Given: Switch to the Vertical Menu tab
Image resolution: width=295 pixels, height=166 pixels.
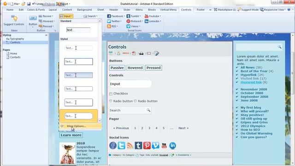Looking at the screenshot, I should (168, 10).
